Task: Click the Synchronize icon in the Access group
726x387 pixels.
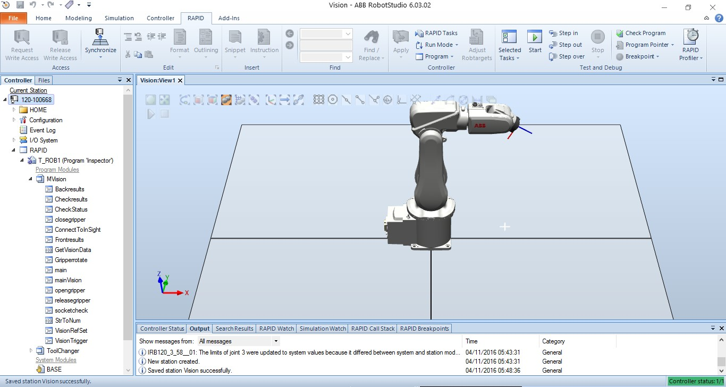Action: coord(100,37)
